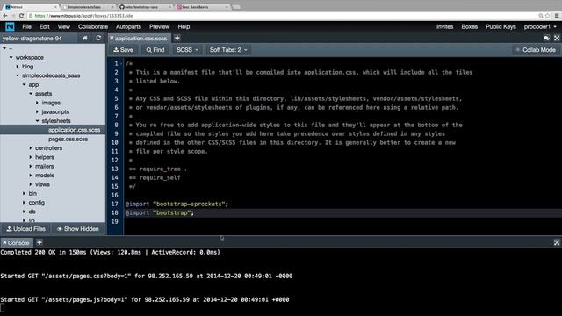The width and height of the screenshot is (562, 316).
Task: Open the Edit menu
Action: 44,27
